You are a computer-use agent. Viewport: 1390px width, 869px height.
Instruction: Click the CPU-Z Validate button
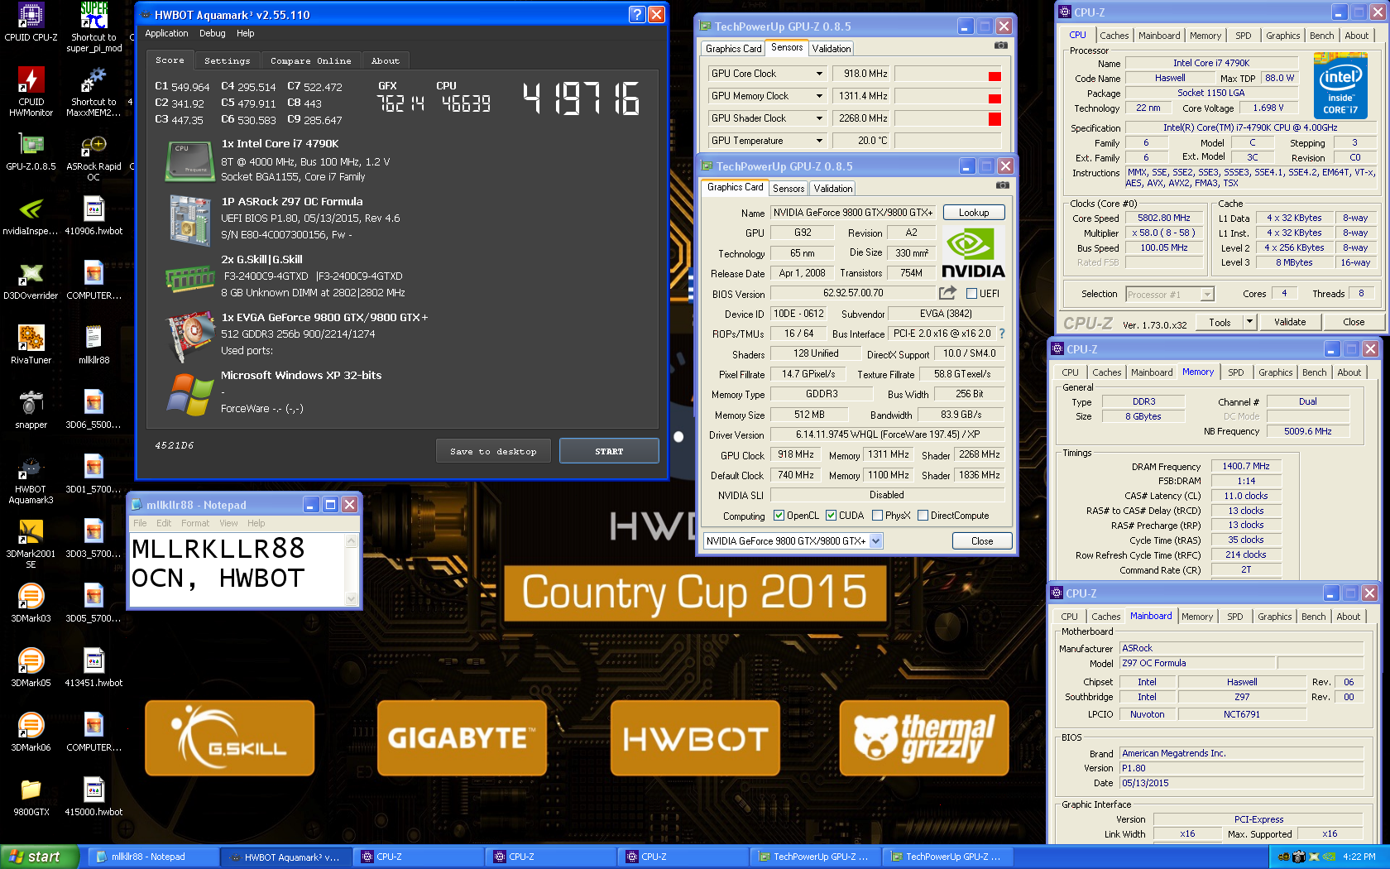point(1289,322)
